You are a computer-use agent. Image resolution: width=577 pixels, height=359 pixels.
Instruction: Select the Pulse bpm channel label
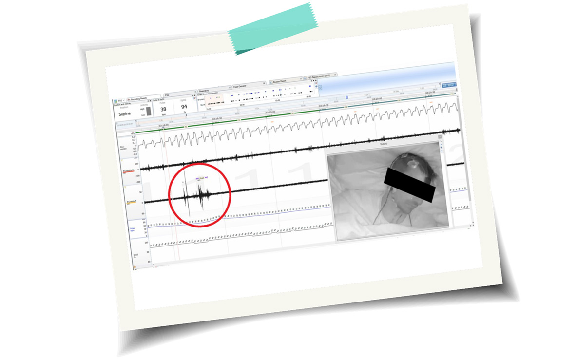[x=133, y=230]
